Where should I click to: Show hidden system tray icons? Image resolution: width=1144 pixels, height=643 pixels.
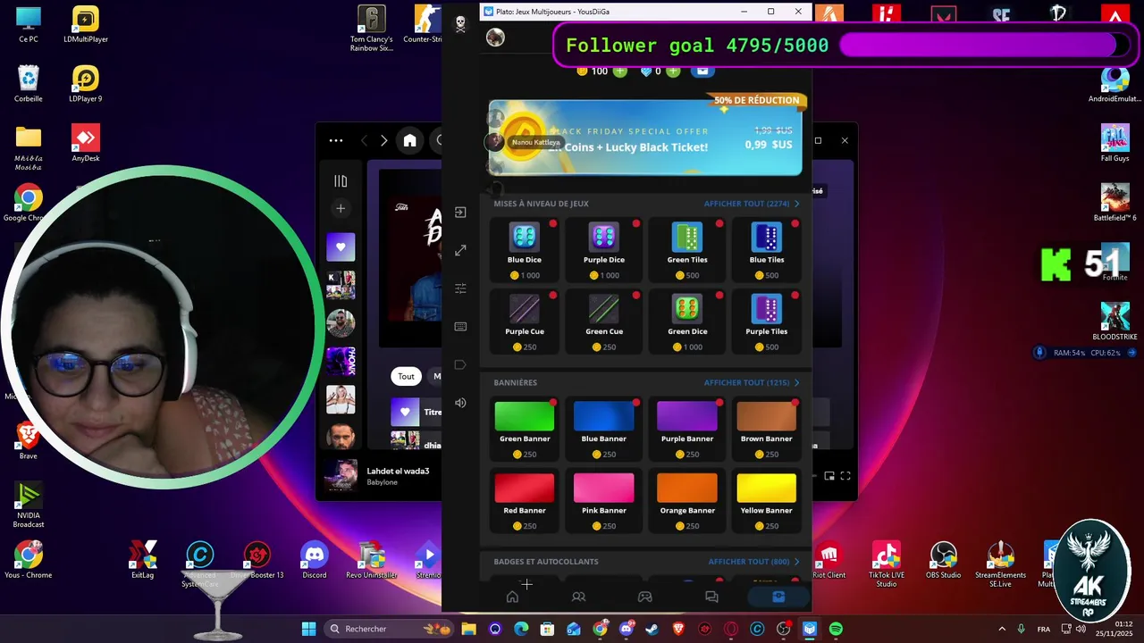pos(1002,629)
